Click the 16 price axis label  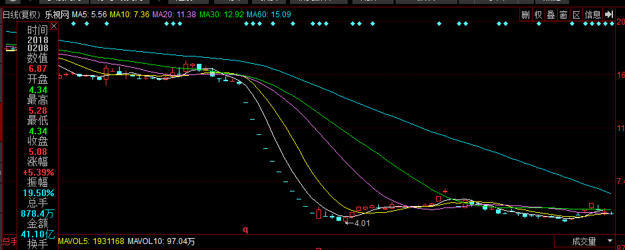(x=621, y=75)
